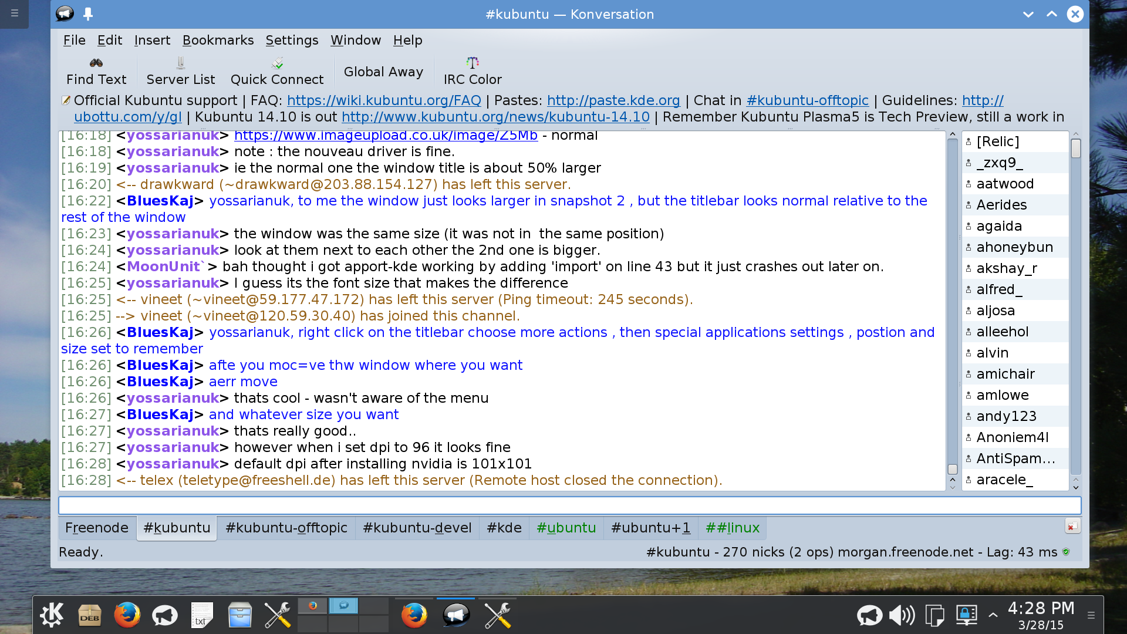Switch to Firefox task in taskbar
The height and width of the screenshot is (634, 1127).
tap(414, 615)
